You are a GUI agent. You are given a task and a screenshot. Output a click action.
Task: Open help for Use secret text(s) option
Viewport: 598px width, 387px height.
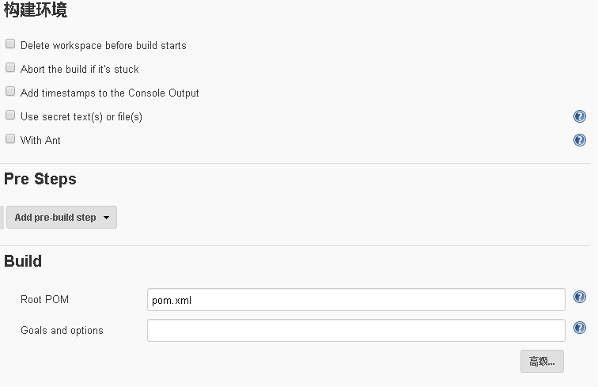tap(579, 116)
